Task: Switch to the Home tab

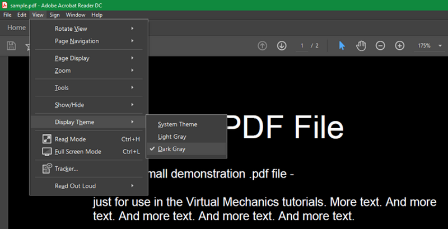Action: point(16,27)
